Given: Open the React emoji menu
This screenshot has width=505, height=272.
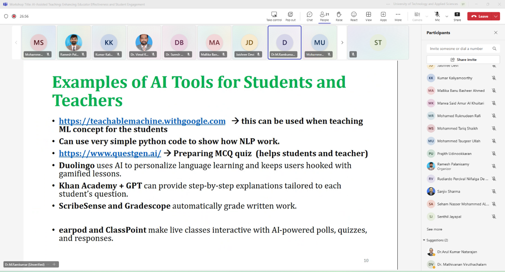Looking at the screenshot, I should (x=353, y=16).
